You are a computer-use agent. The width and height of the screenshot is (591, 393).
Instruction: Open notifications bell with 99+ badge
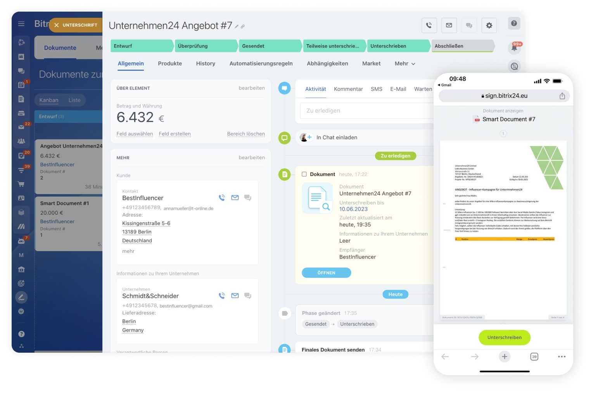pyautogui.click(x=515, y=48)
